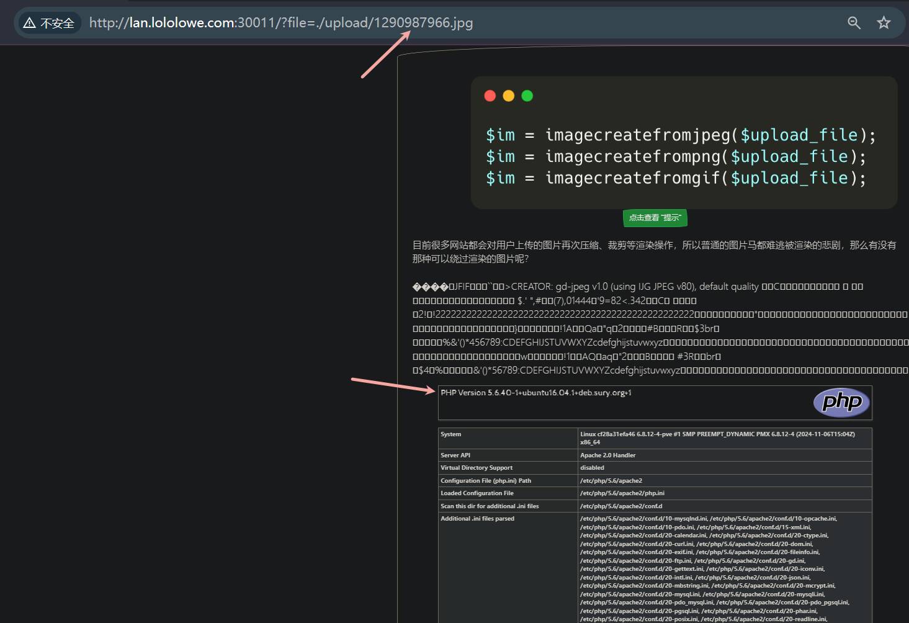Click the /etc/php/5.6/apache2 value cell
The image size is (909, 623).
click(611, 481)
